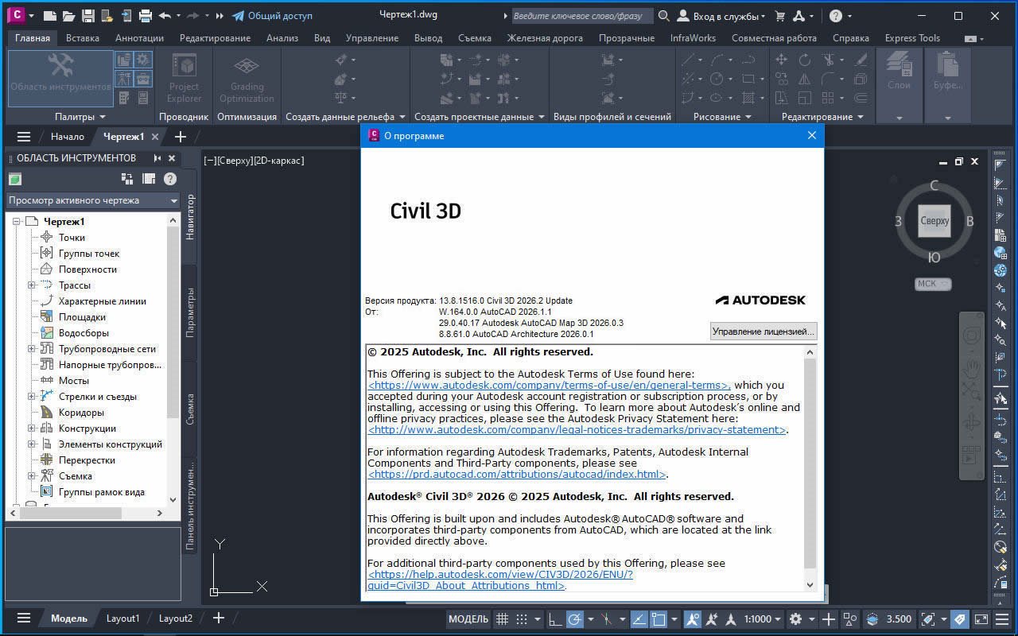Toggle drawing grid display in status bar

click(x=502, y=619)
